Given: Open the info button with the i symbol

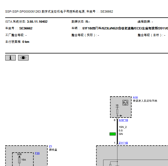Looking at the screenshot, I should pos(10,58).
